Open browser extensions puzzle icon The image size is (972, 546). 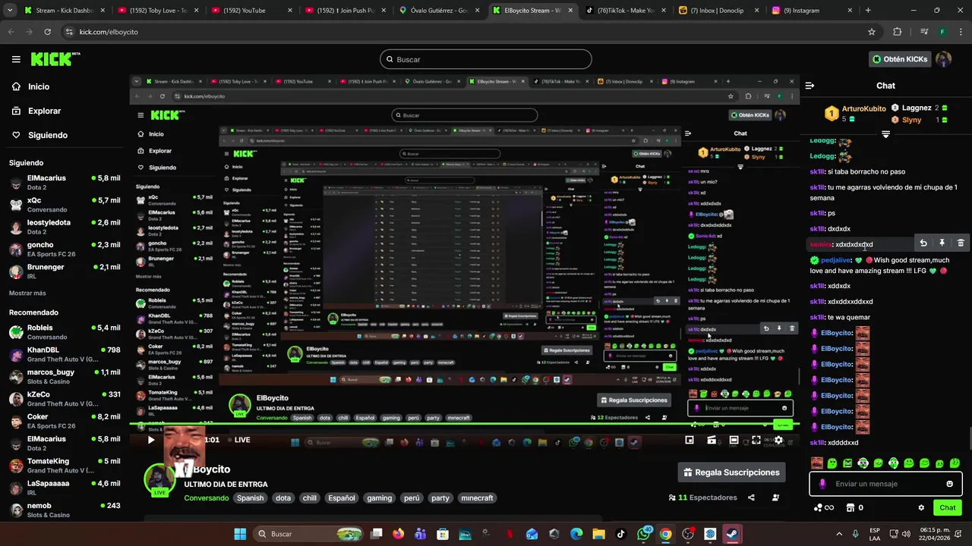point(898,32)
